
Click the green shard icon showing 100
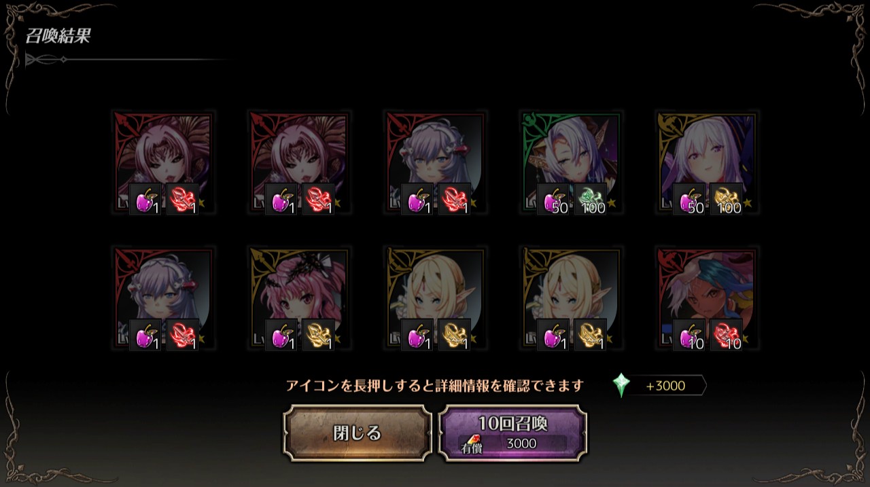pos(591,200)
